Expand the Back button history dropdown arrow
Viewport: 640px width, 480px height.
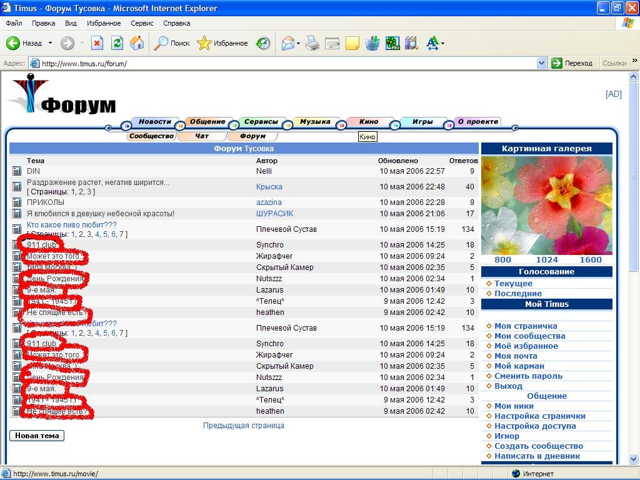pyautogui.click(x=51, y=43)
